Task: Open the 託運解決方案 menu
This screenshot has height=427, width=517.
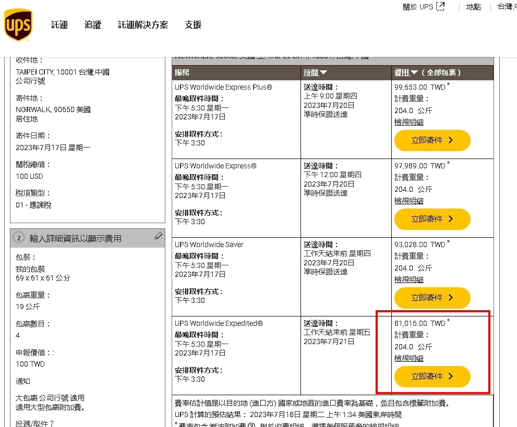Action: [143, 25]
